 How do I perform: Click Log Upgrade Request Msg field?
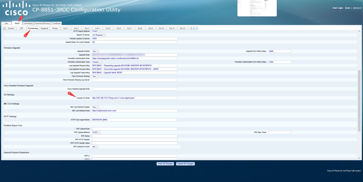pos(134,65)
